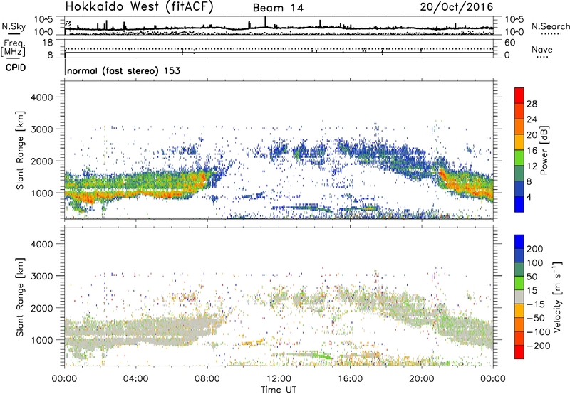Select the "Beam 14" header text
The image size is (570, 394).
coord(278,8)
